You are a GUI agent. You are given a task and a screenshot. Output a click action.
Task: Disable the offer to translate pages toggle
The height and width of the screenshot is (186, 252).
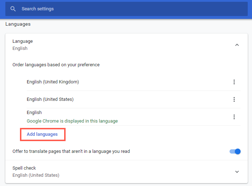tap(235, 151)
